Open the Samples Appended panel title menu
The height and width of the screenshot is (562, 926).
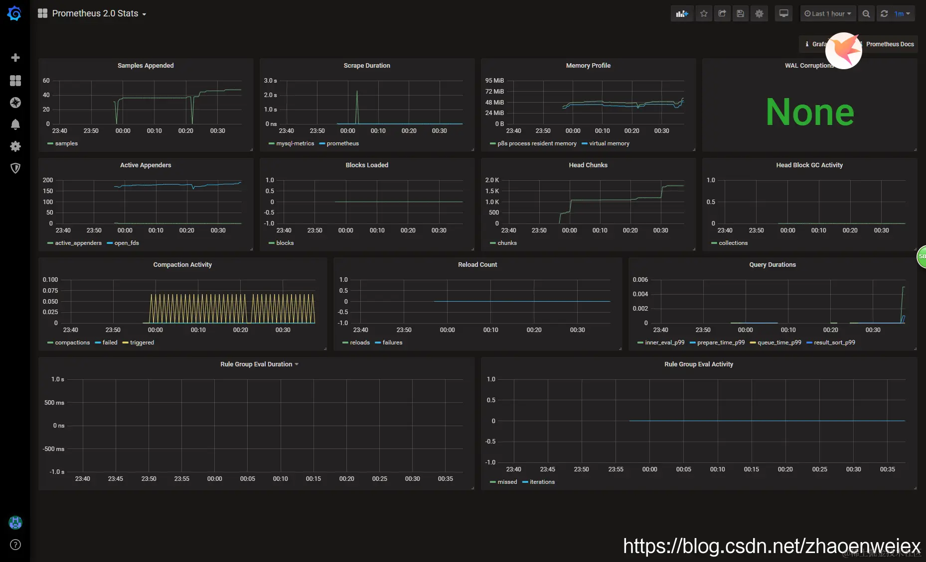[x=146, y=66]
